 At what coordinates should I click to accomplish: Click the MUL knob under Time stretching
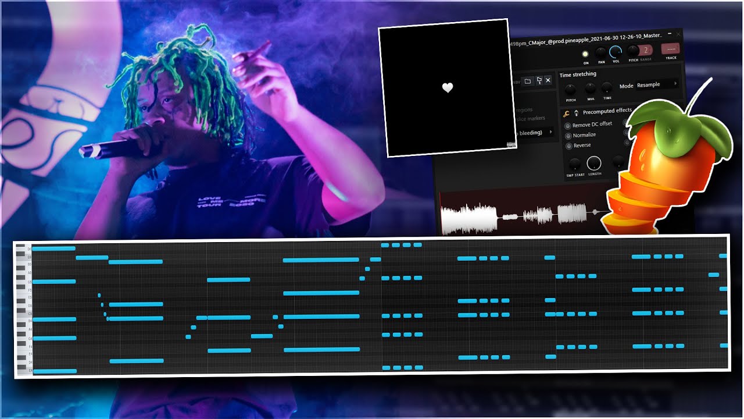click(590, 88)
